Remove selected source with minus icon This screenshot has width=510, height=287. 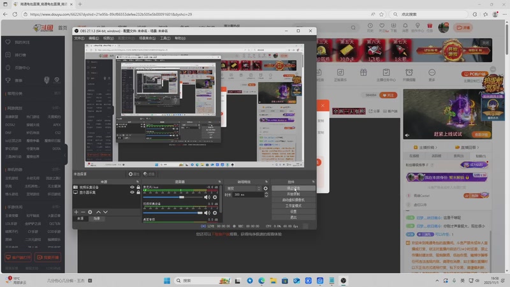(x=83, y=212)
